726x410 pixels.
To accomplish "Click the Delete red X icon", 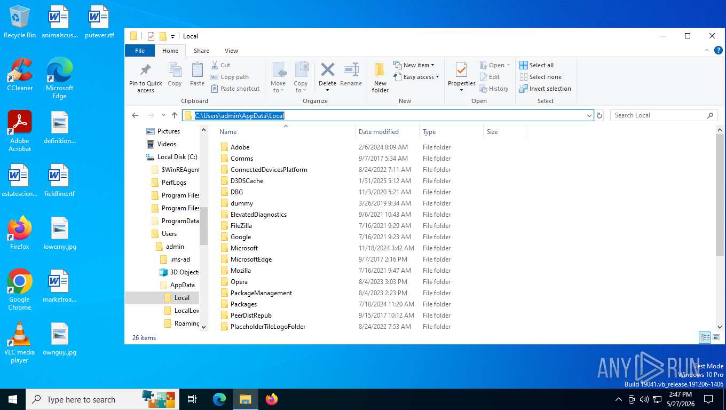I will (x=327, y=69).
